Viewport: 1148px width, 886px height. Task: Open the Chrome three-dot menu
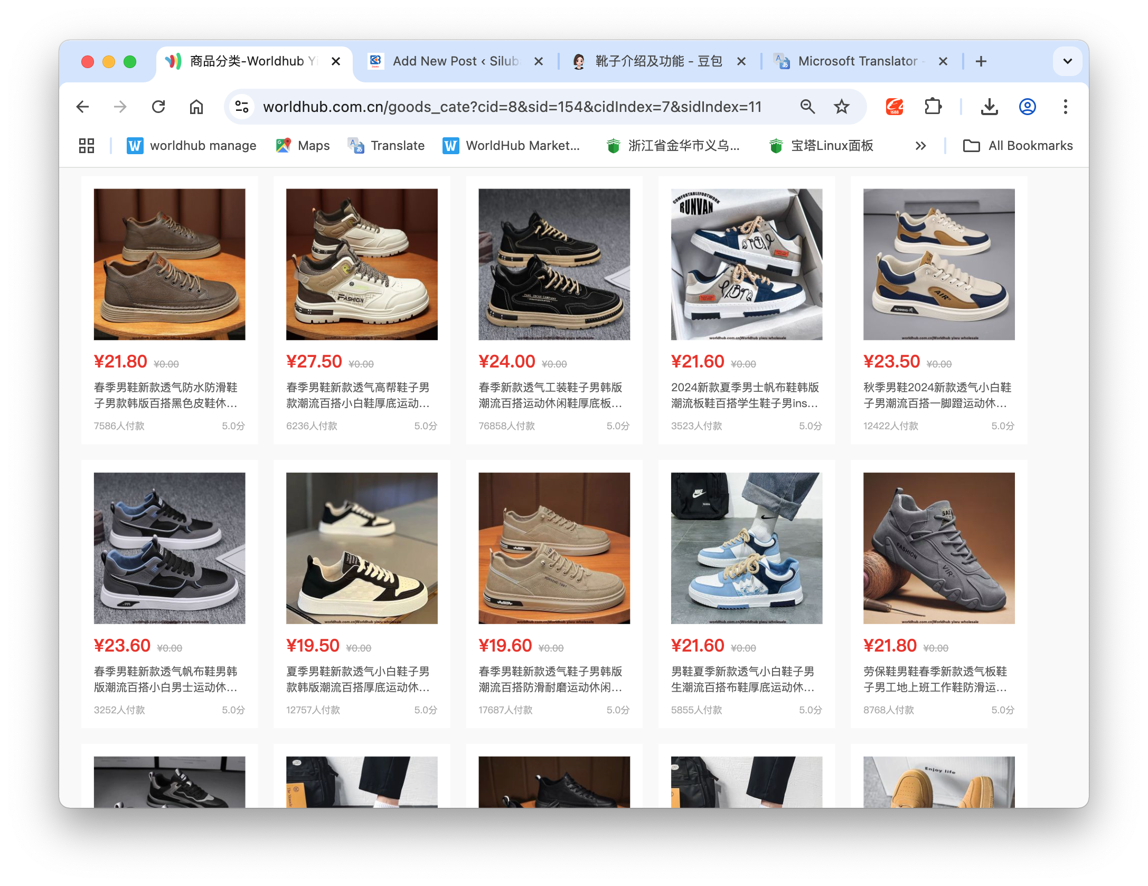[x=1065, y=107]
